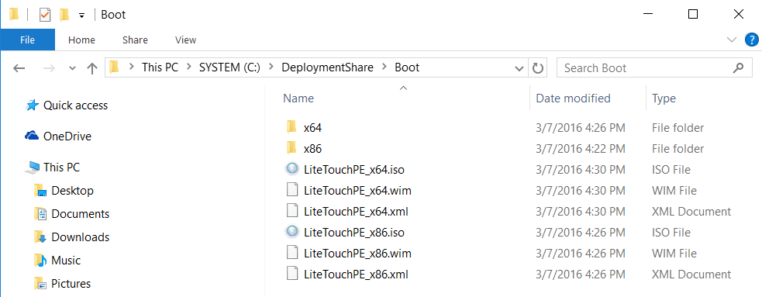
Task: Open the Customize Quick Access Toolbar dropdown
Action: 81,16
